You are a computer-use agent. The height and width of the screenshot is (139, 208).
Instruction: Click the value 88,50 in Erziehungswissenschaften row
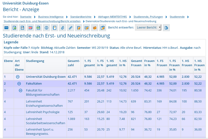coord(198,102)
